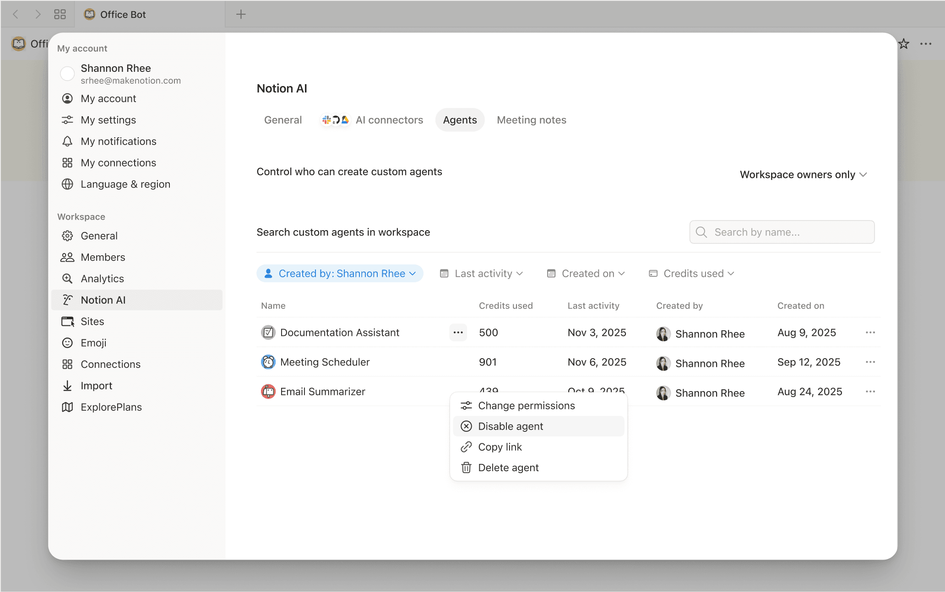
Task: Open Members workspace settings
Action: point(103,257)
